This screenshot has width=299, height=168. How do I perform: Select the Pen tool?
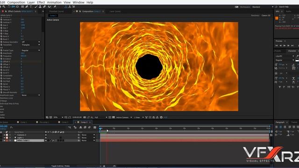(x=27, y=7)
